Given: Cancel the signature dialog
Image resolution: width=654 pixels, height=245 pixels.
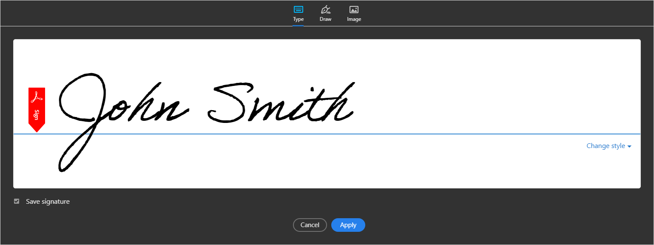Looking at the screenshot, I should point(310,225).
